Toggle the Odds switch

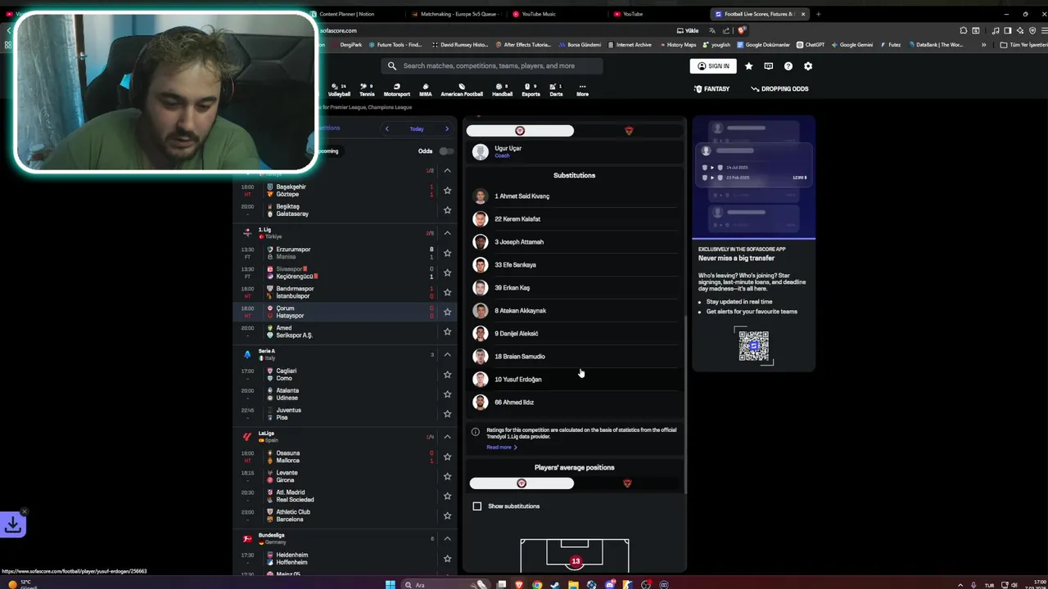(445, 151)
